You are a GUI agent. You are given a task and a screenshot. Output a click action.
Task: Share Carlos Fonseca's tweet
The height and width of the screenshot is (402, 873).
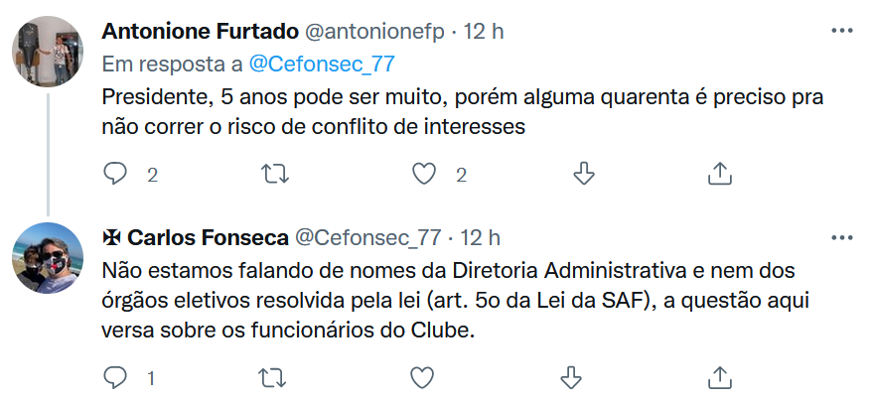[719, 377]
